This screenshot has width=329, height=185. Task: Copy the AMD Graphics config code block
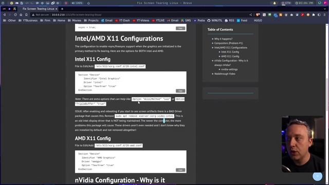(x=180, y=170)
